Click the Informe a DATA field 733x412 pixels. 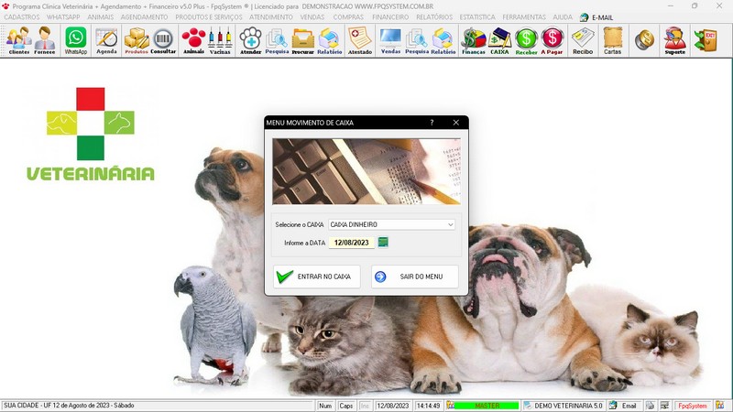352,243
